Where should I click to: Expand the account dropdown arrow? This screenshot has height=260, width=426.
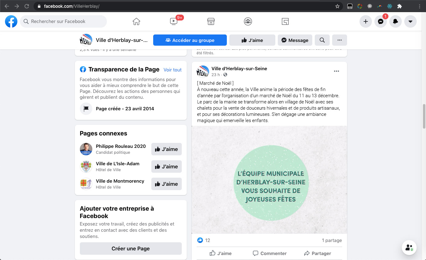(x=410, y=21)
